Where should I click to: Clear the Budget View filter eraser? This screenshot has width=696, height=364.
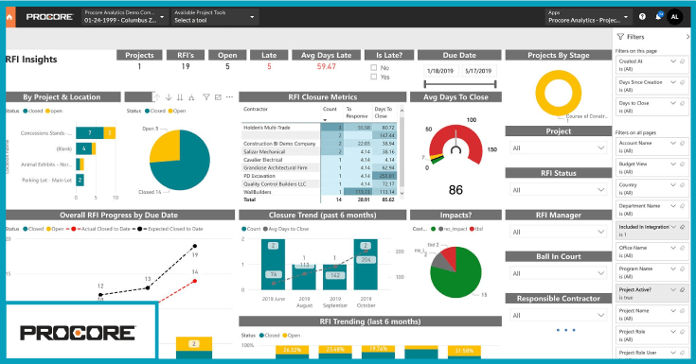(682, 164)
